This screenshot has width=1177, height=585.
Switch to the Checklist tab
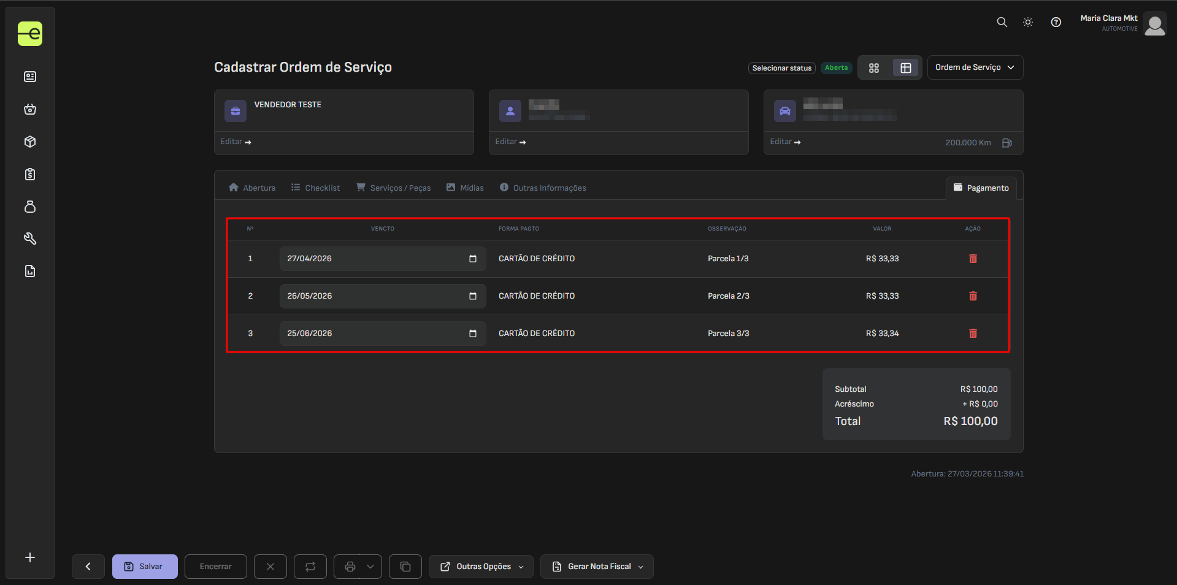[315, 188]
